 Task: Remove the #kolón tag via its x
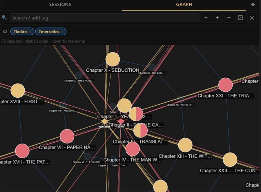coord(30,32)
